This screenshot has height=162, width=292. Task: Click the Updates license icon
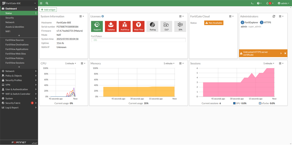pyautogui.click(x=111, y=26)
